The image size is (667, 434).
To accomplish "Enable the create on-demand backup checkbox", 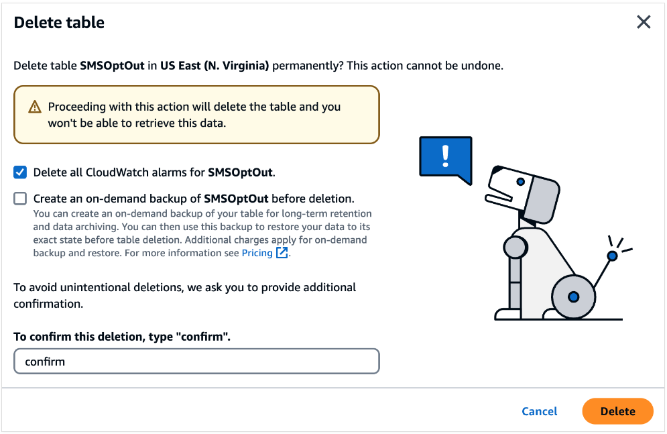I will [20, 199].
